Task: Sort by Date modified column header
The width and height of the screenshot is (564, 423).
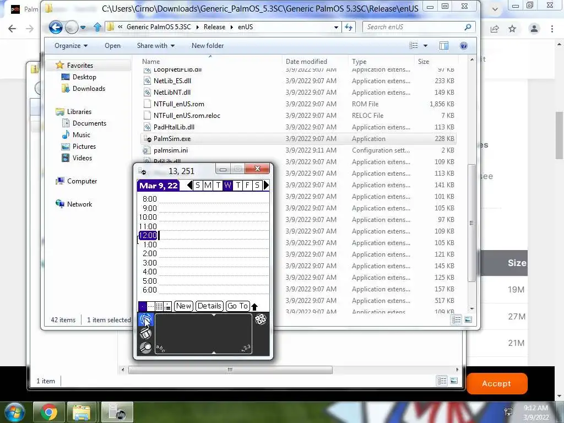Action: (x=306, y=62)
